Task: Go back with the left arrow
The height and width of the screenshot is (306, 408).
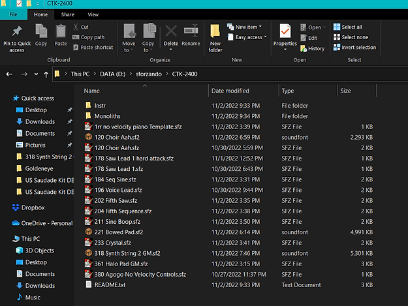Action: (9, 74)
